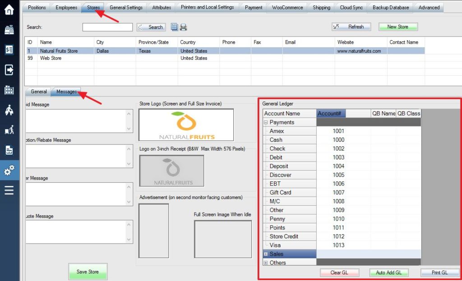Collapse the Payments group in General Ledger
462x281 pixels.
[x=266, y=122]
